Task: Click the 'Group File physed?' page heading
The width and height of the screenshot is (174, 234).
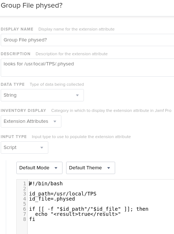Action: click(x=32, y=5)
